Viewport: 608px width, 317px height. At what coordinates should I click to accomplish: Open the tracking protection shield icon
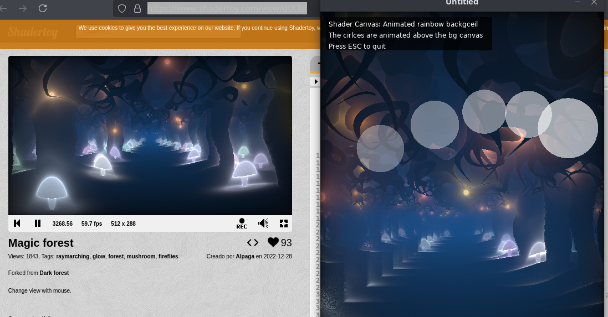(x=122, y=8)
